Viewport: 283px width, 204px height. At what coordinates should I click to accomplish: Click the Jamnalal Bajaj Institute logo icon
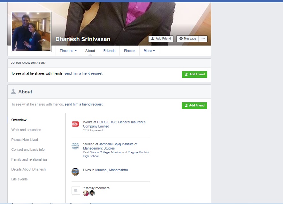[75, 146]
